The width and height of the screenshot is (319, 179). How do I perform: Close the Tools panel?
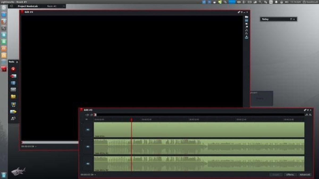(x=17, y=62)
